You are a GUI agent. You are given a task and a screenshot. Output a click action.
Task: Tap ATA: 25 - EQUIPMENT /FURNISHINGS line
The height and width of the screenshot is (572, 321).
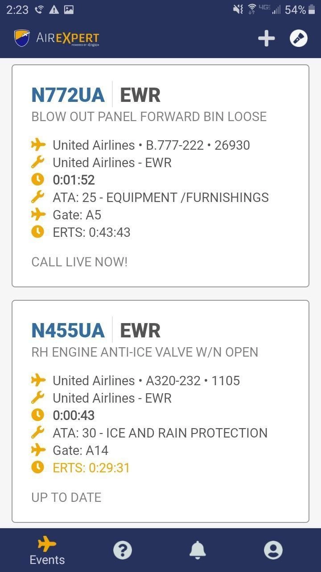coord(160,197)
